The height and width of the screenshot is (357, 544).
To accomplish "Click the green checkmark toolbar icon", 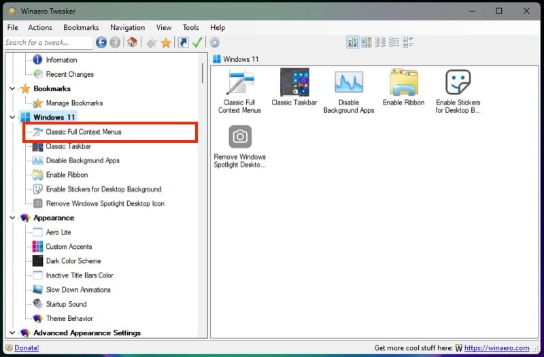I will point(197,42).
